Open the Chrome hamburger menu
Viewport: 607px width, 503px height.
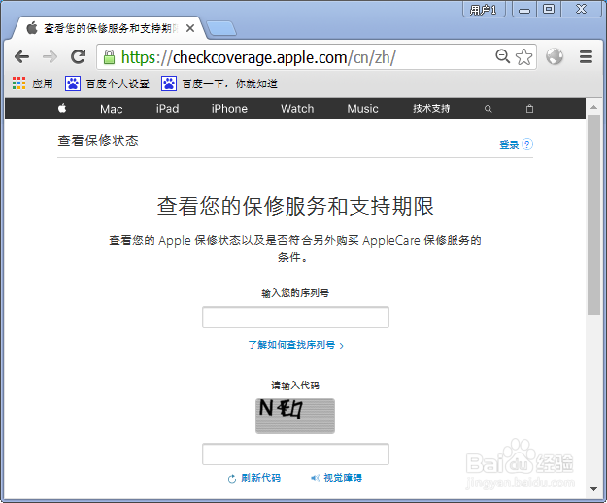tap(586, 57)
